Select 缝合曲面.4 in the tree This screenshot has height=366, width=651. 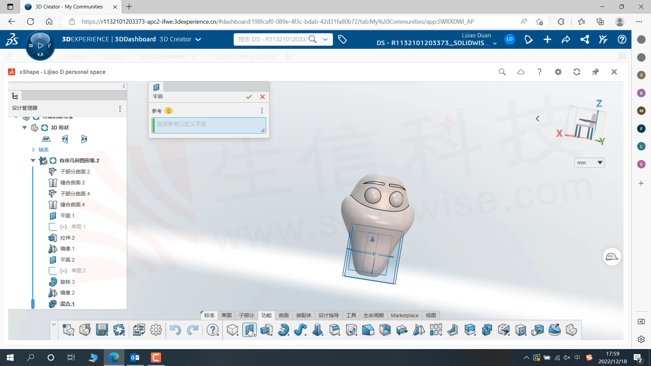[73, 205]
